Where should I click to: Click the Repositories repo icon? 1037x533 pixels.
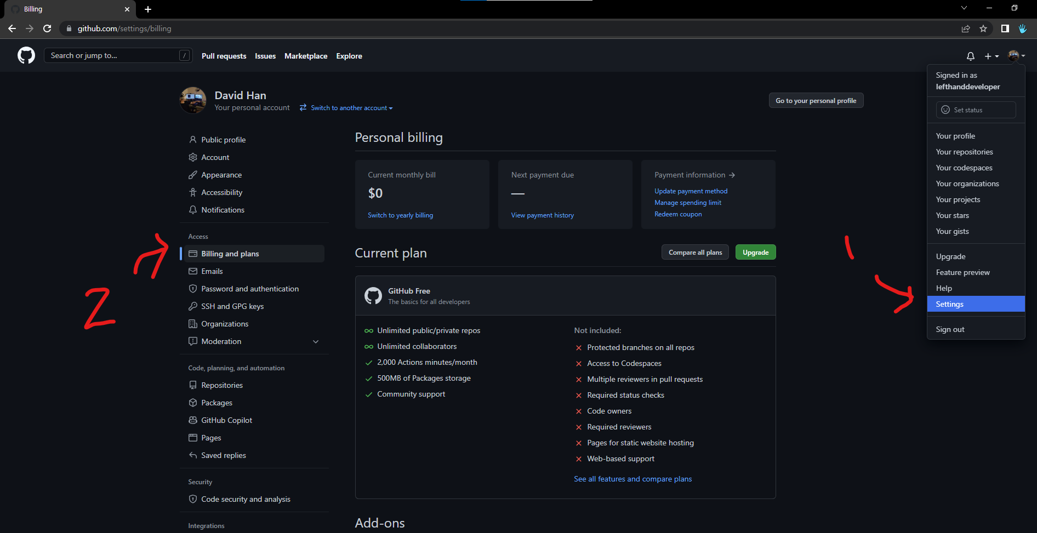(x=193, y=385)
